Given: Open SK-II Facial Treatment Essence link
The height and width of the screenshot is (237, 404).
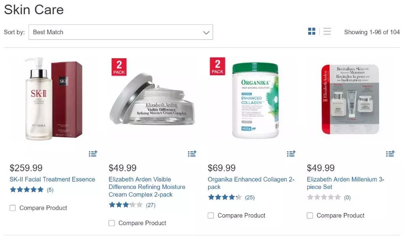Looking at the screenshot, I should point(52,180).
